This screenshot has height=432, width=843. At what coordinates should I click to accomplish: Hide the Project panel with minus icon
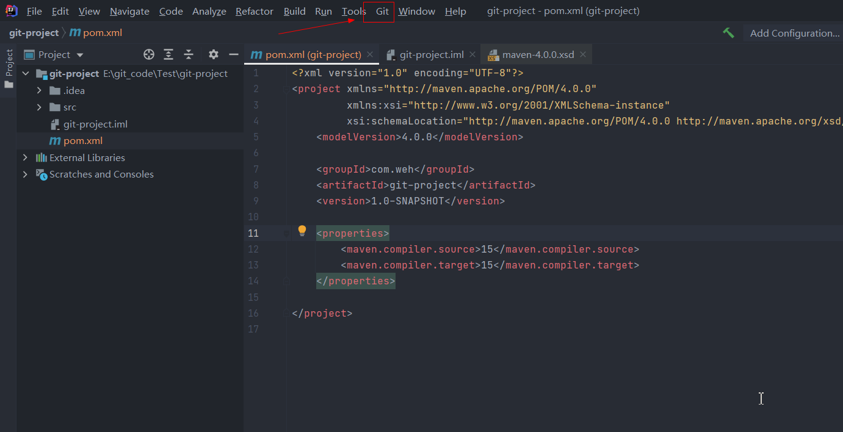pyautogui.click(x=233, y=55)
